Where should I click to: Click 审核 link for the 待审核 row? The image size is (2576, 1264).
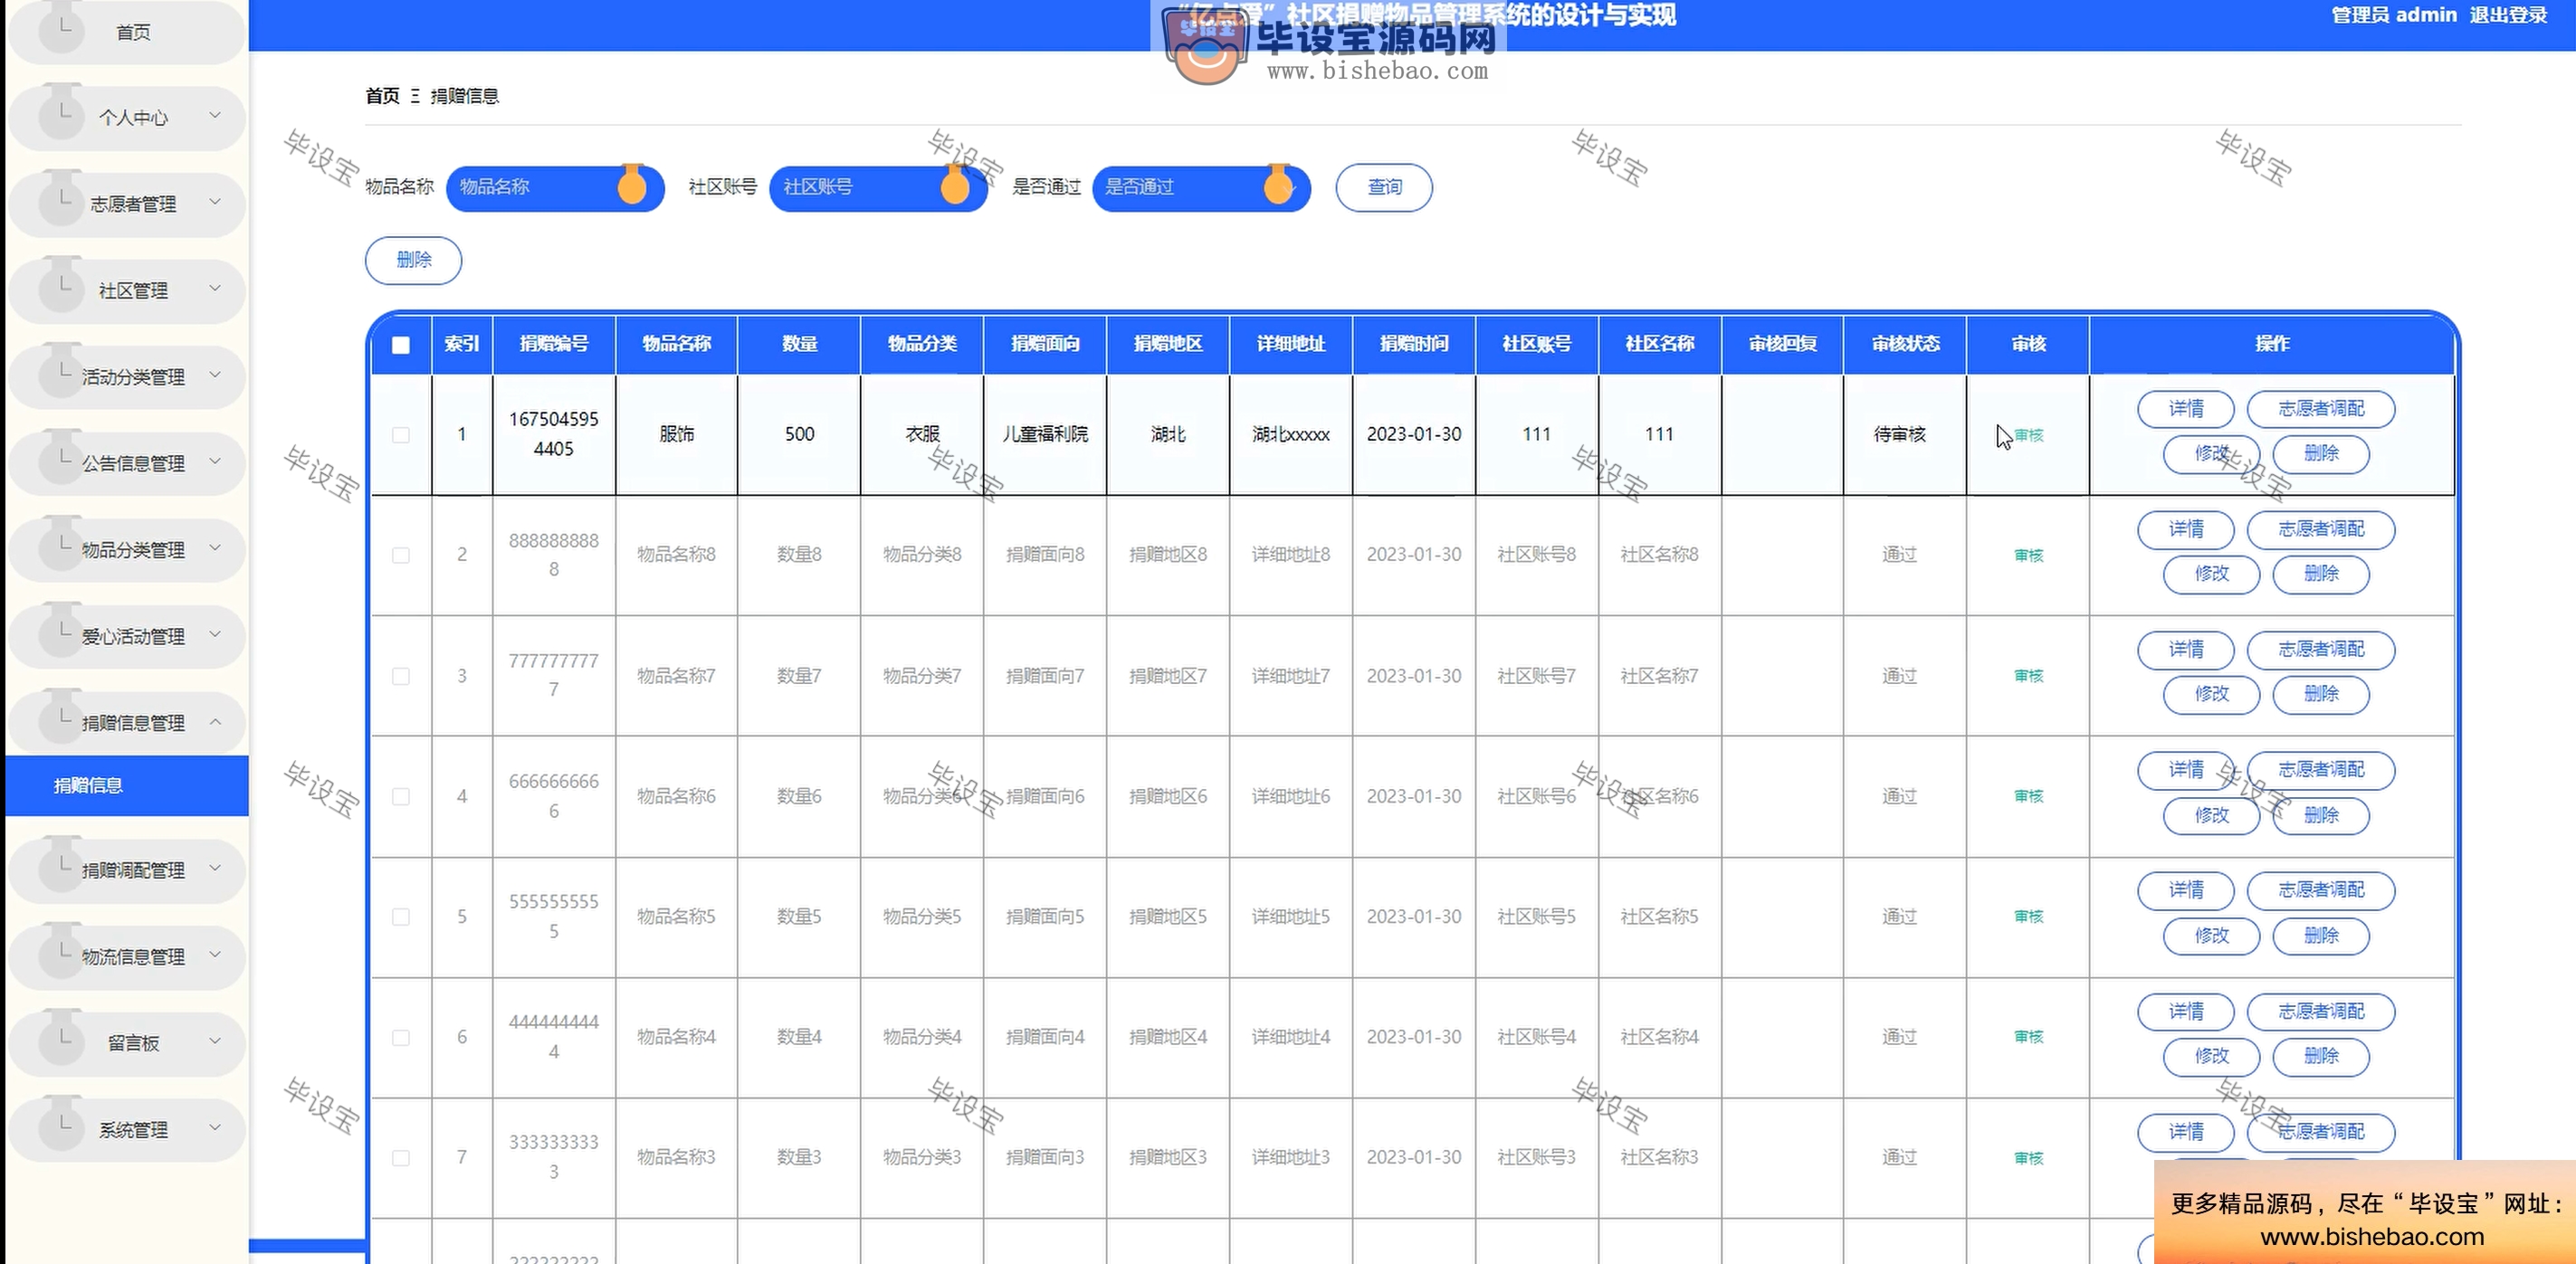tap(2028, 435)
